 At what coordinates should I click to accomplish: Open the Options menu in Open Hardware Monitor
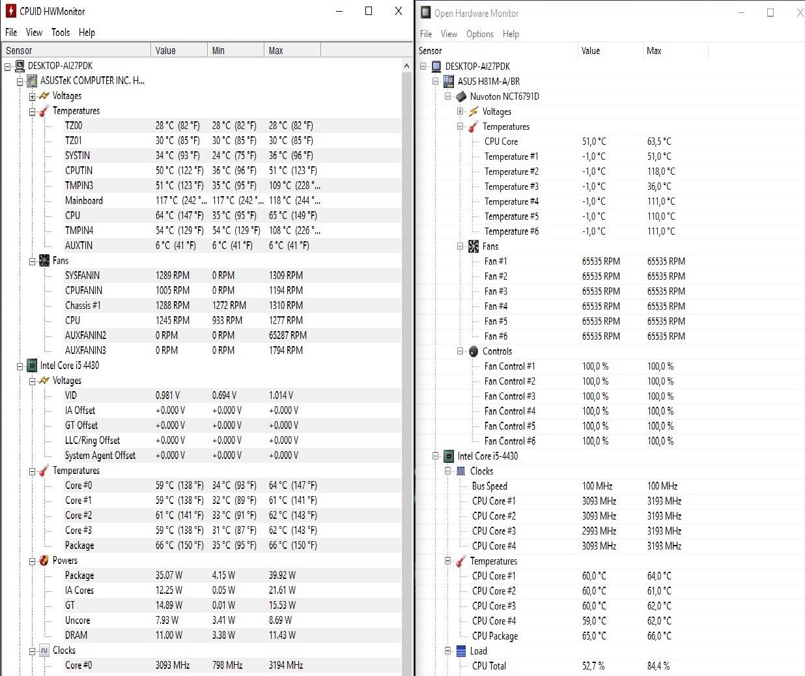[480, 34]
